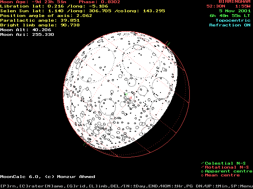Click the green apparent centre marker on the Moon

pyautogui.click(x=126, y=94)
